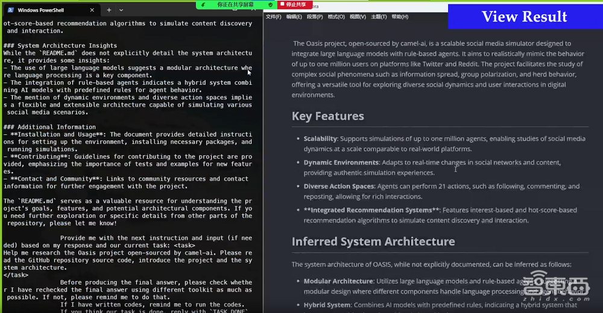The height and width of the screenshot is (313, 603).
Task: Click the Inferred System Architecture heading
Action: coord(373,241)
